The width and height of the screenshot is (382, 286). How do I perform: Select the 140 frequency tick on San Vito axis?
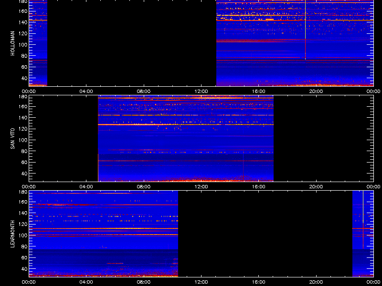pos(23,117)
